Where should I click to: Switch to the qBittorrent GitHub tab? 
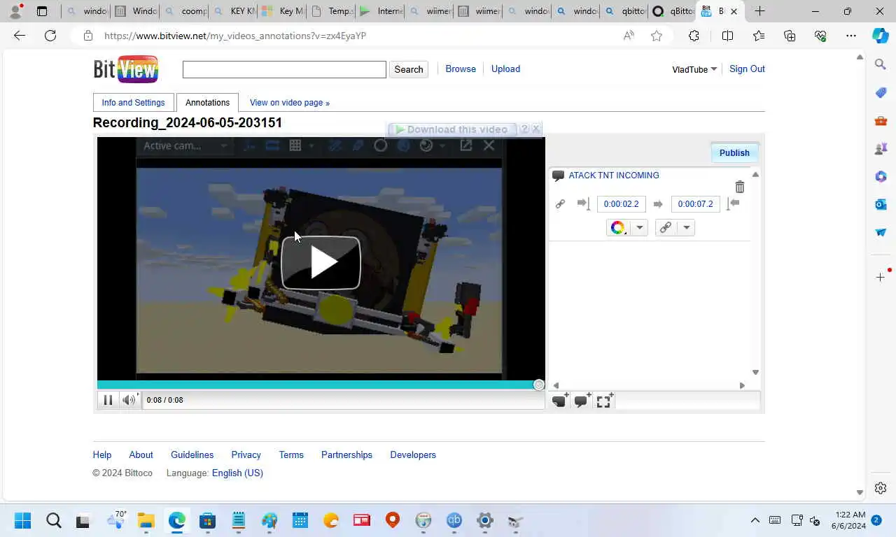point(673,11)
